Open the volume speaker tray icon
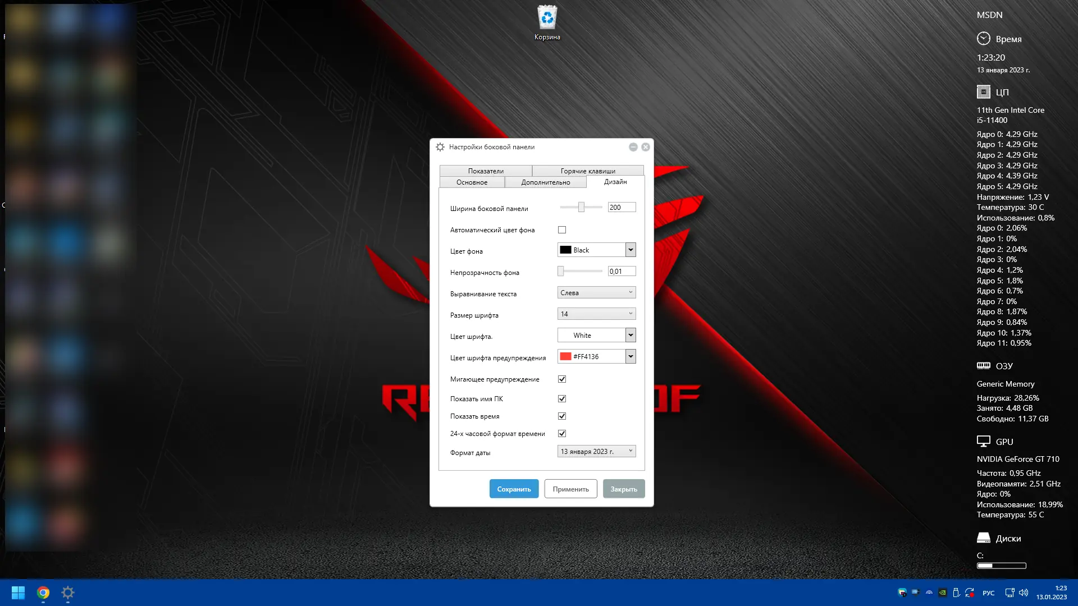This screenshot has width=1078, height=606. 1024,593
